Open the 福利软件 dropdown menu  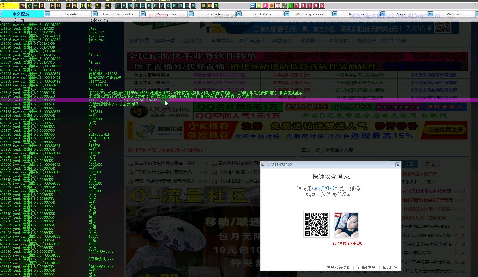coord(338,41)
